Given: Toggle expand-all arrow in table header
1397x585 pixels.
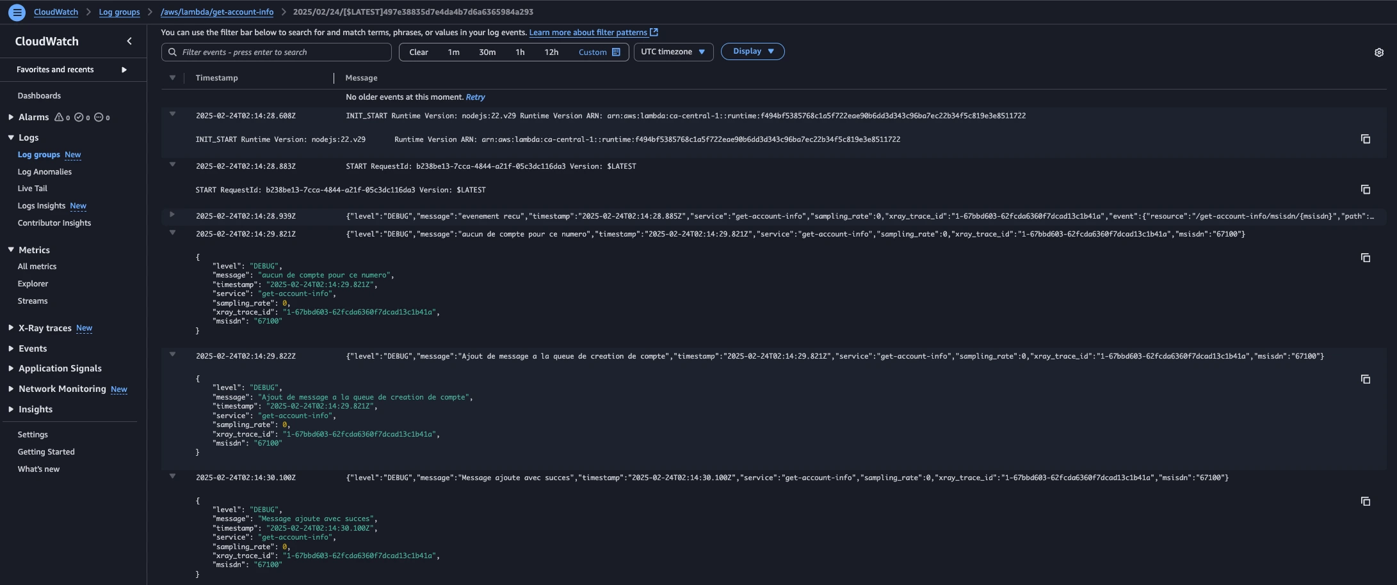Looking at the screenshot, I should [172, 78].
